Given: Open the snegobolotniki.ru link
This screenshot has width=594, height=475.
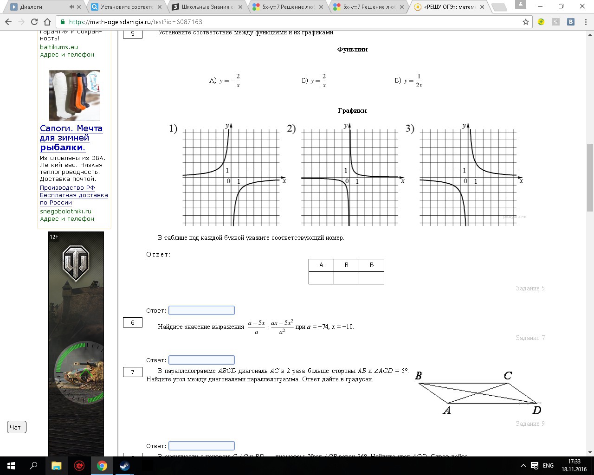Looking at the screenshot, I should pos(65,211).
